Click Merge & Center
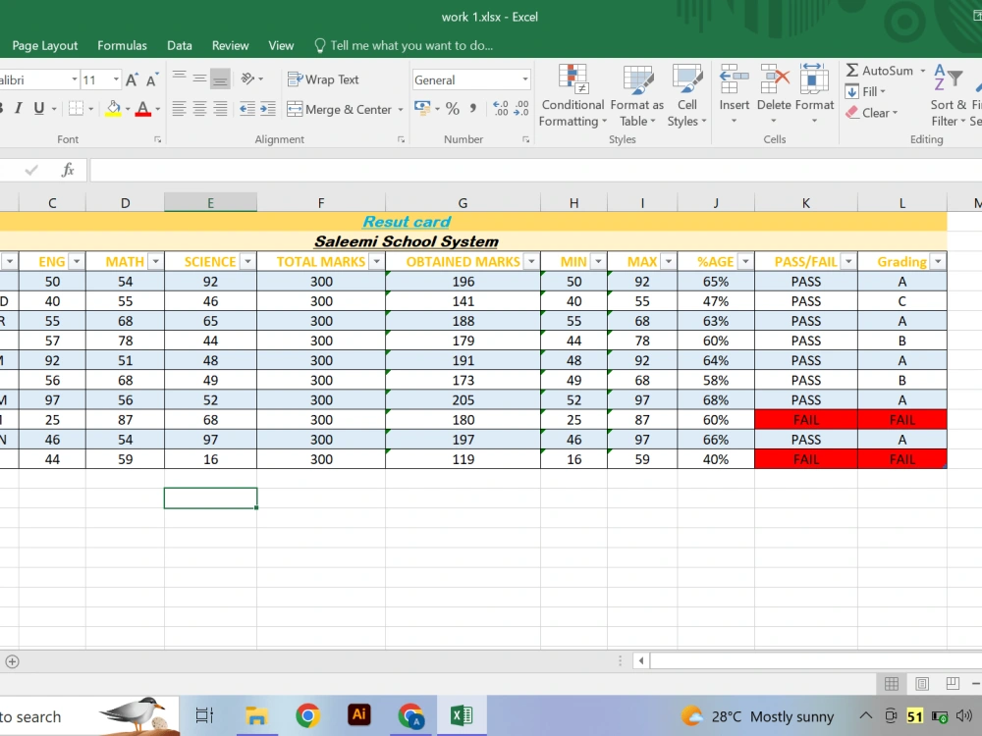The image size is (982, 736). pyautogui.click(x=339, y=110)
